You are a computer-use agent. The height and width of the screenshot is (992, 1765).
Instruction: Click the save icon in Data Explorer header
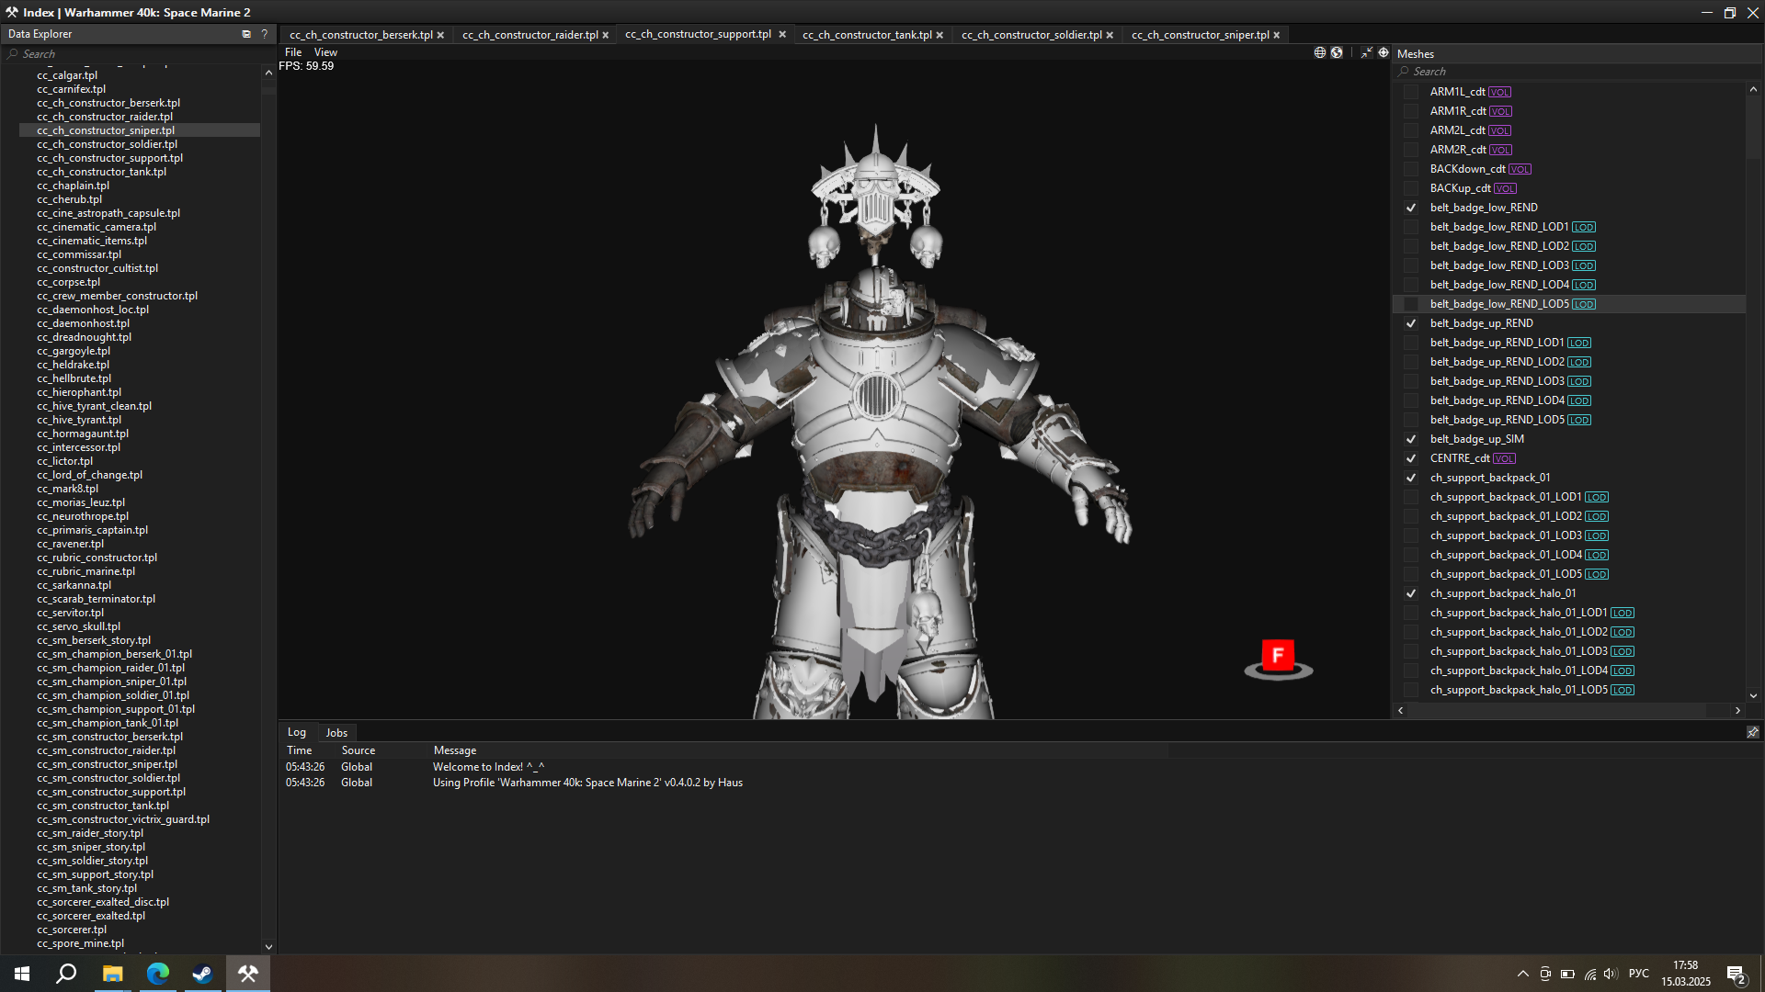tap(246, 34)
